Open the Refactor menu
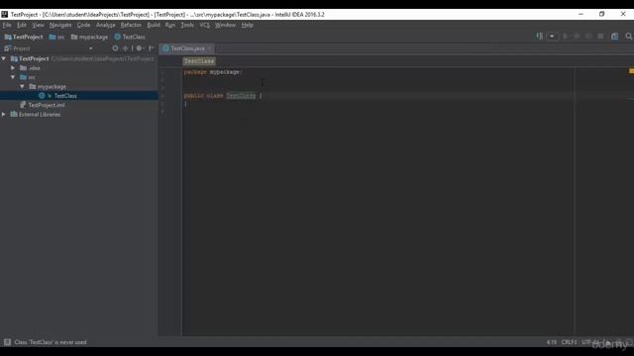Screen dimensions: 634x356 click(x=131, y=25)
